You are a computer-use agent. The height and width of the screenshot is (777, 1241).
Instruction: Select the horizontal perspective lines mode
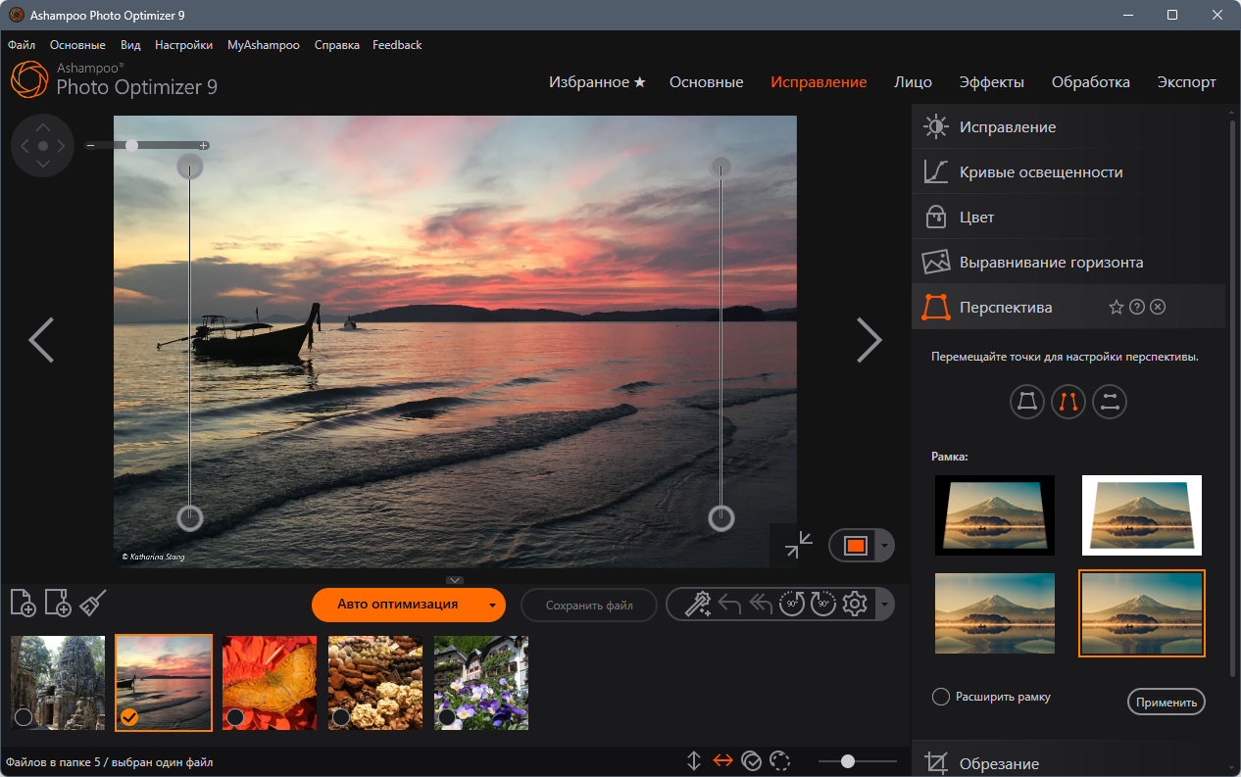[1110, 401]
